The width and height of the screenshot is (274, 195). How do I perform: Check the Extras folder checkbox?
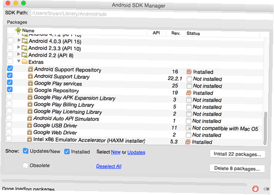tap(10, 61)
